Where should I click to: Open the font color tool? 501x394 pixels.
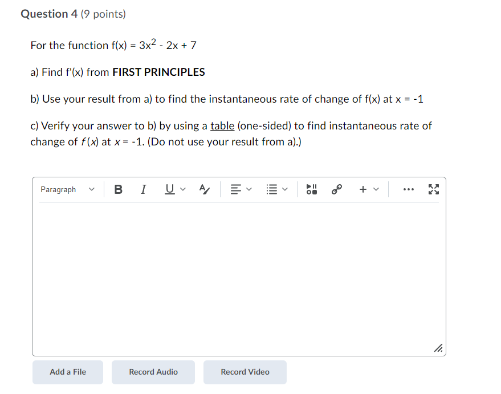tap(204, 189)
